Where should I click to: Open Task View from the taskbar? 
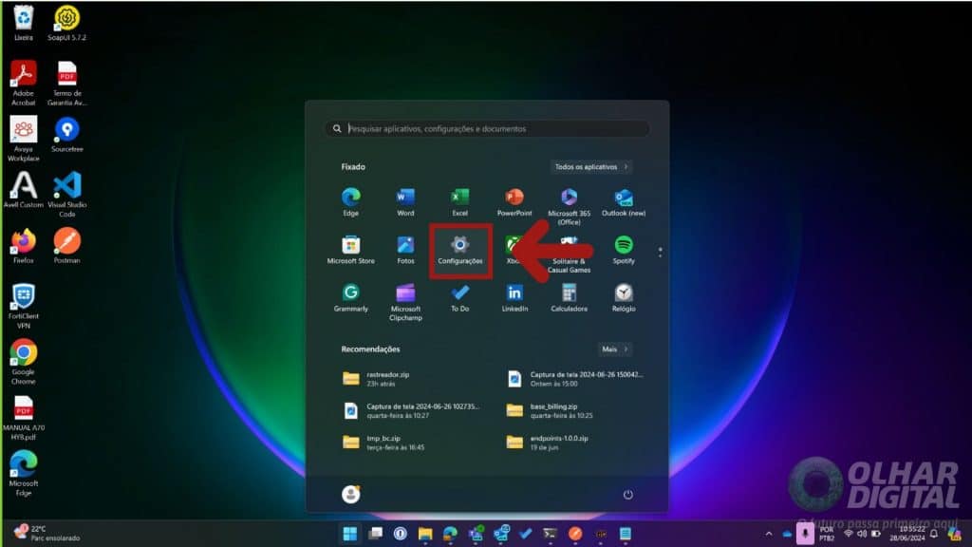point(375,534)
